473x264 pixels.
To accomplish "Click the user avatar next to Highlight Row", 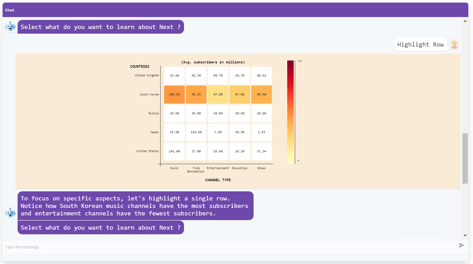I will pyautogui.click(x=454, y=44).
